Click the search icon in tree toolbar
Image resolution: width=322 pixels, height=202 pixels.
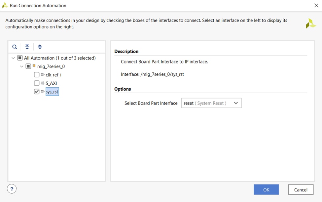pyautogui.click(x=15, y=47)
